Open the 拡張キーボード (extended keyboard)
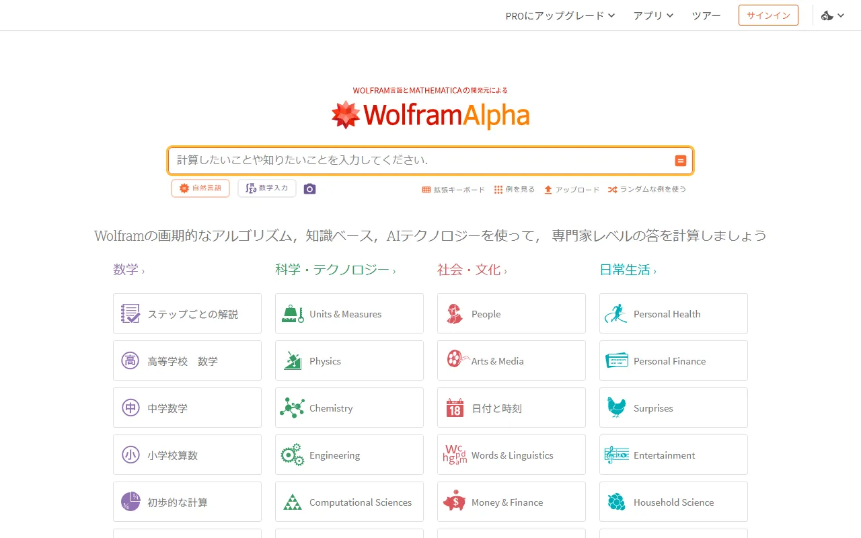Viewport: 861px width, 538px height. click(x=453, y=189)
